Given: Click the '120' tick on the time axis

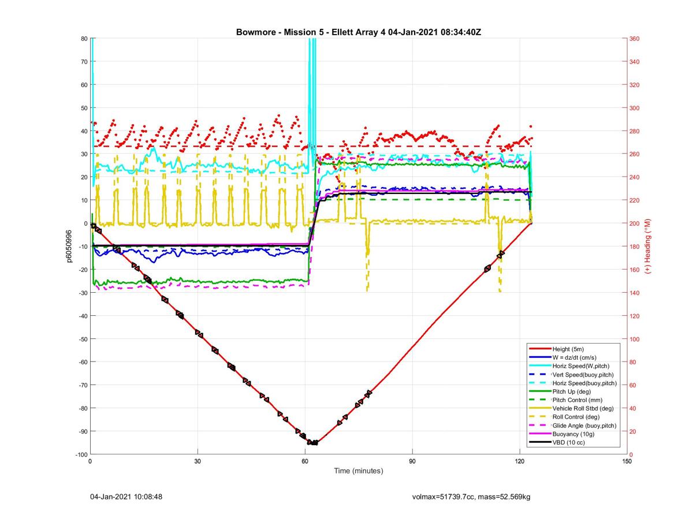Looking at the screenshot, I should coord(520,461).
